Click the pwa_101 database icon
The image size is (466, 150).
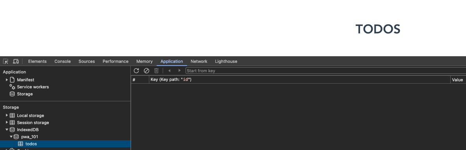[x=16, y=137]
